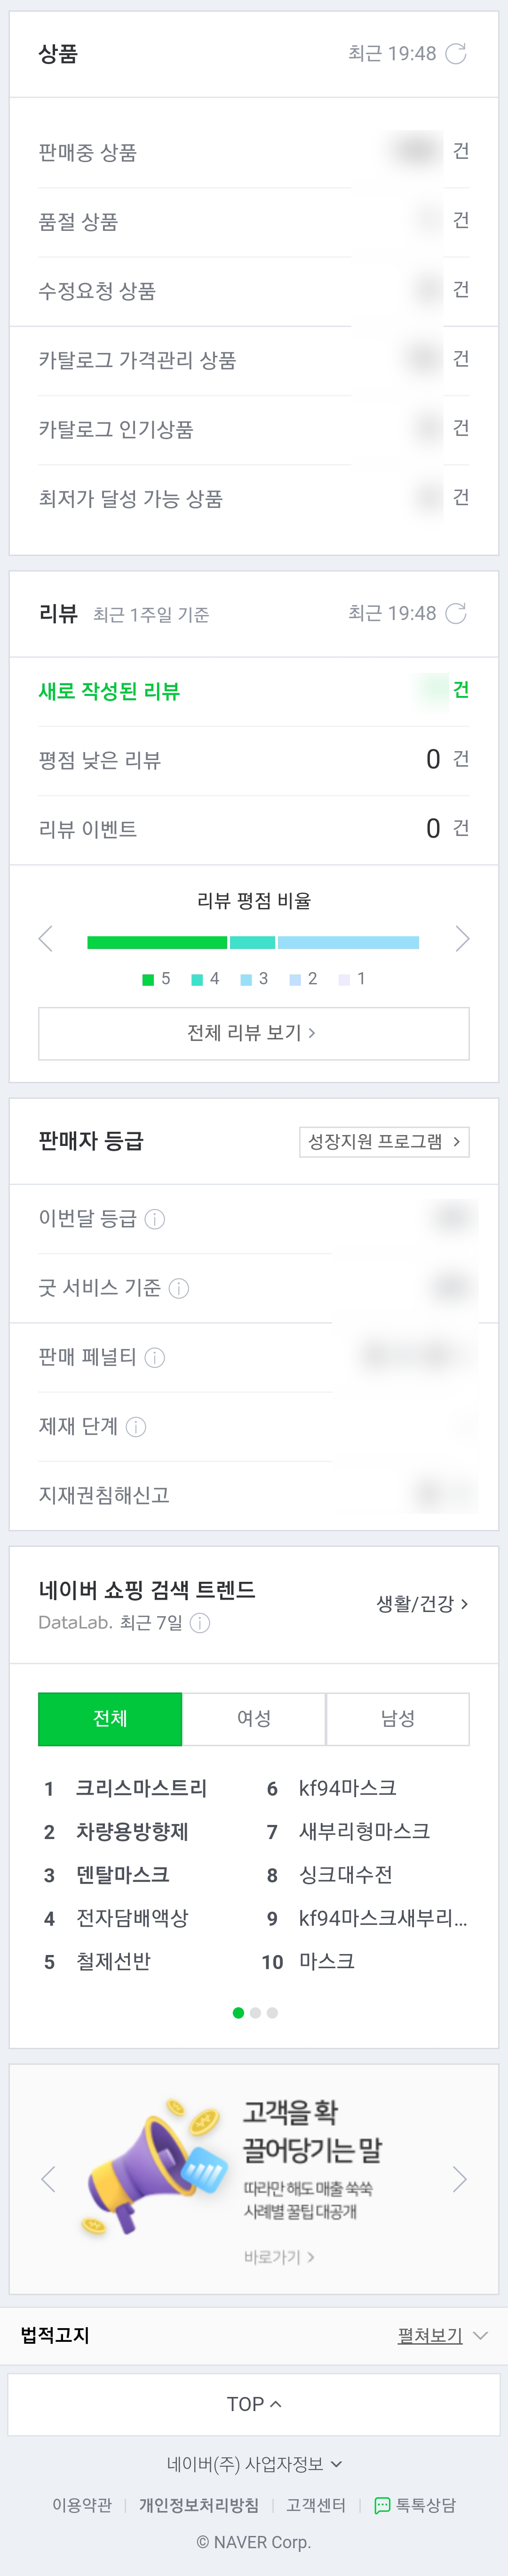The image size is (508, 2576).
Task: Refresh the 리뷰 section data
Action: click(455, 613)
